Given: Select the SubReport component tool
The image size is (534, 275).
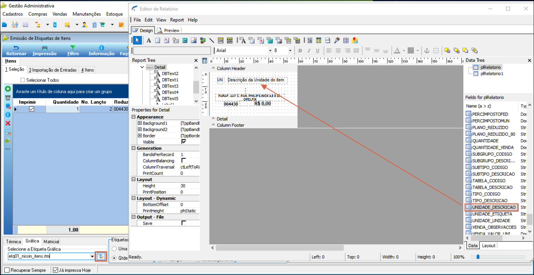Looking at the screenshot, I should pyautogui.click(x=319, y=40).
